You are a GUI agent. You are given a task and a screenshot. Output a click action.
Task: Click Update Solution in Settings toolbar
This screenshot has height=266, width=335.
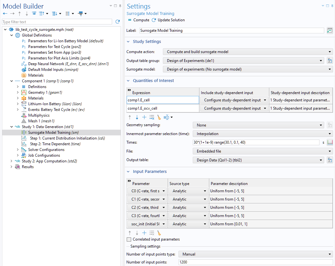(x=168, y=20)
